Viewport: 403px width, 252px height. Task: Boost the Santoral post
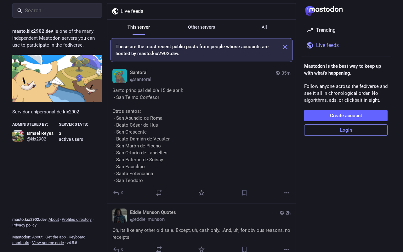click(x=159, y=193)
